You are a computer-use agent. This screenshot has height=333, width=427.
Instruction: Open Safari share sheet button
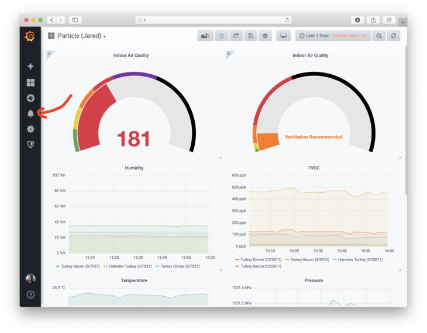point(373,20)
